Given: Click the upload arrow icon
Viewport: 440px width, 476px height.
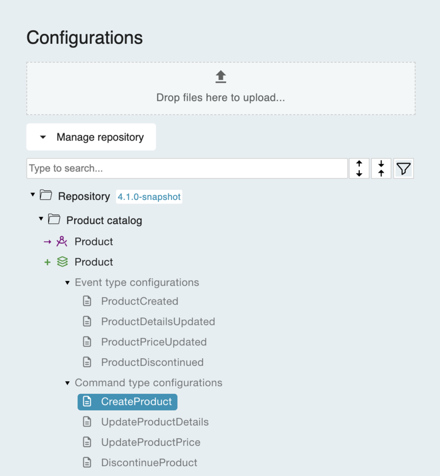Looking at the screenshot, I should click(220, 77).
